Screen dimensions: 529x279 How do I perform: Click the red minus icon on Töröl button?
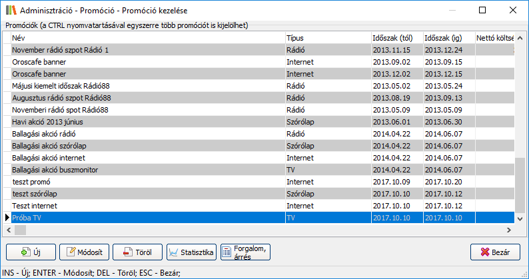click(126, 252)
